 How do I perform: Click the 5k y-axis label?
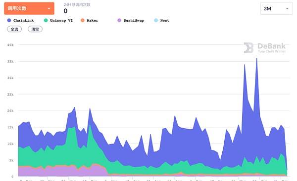[x=11, y=160]
